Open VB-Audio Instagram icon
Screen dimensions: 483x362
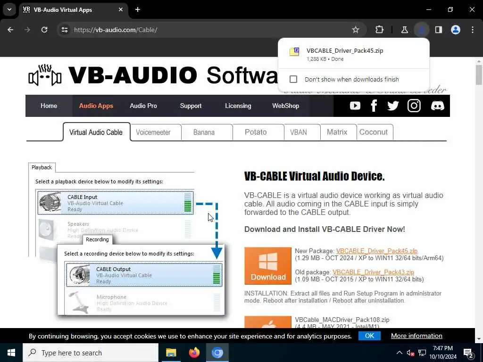click(x=414, y=106)
